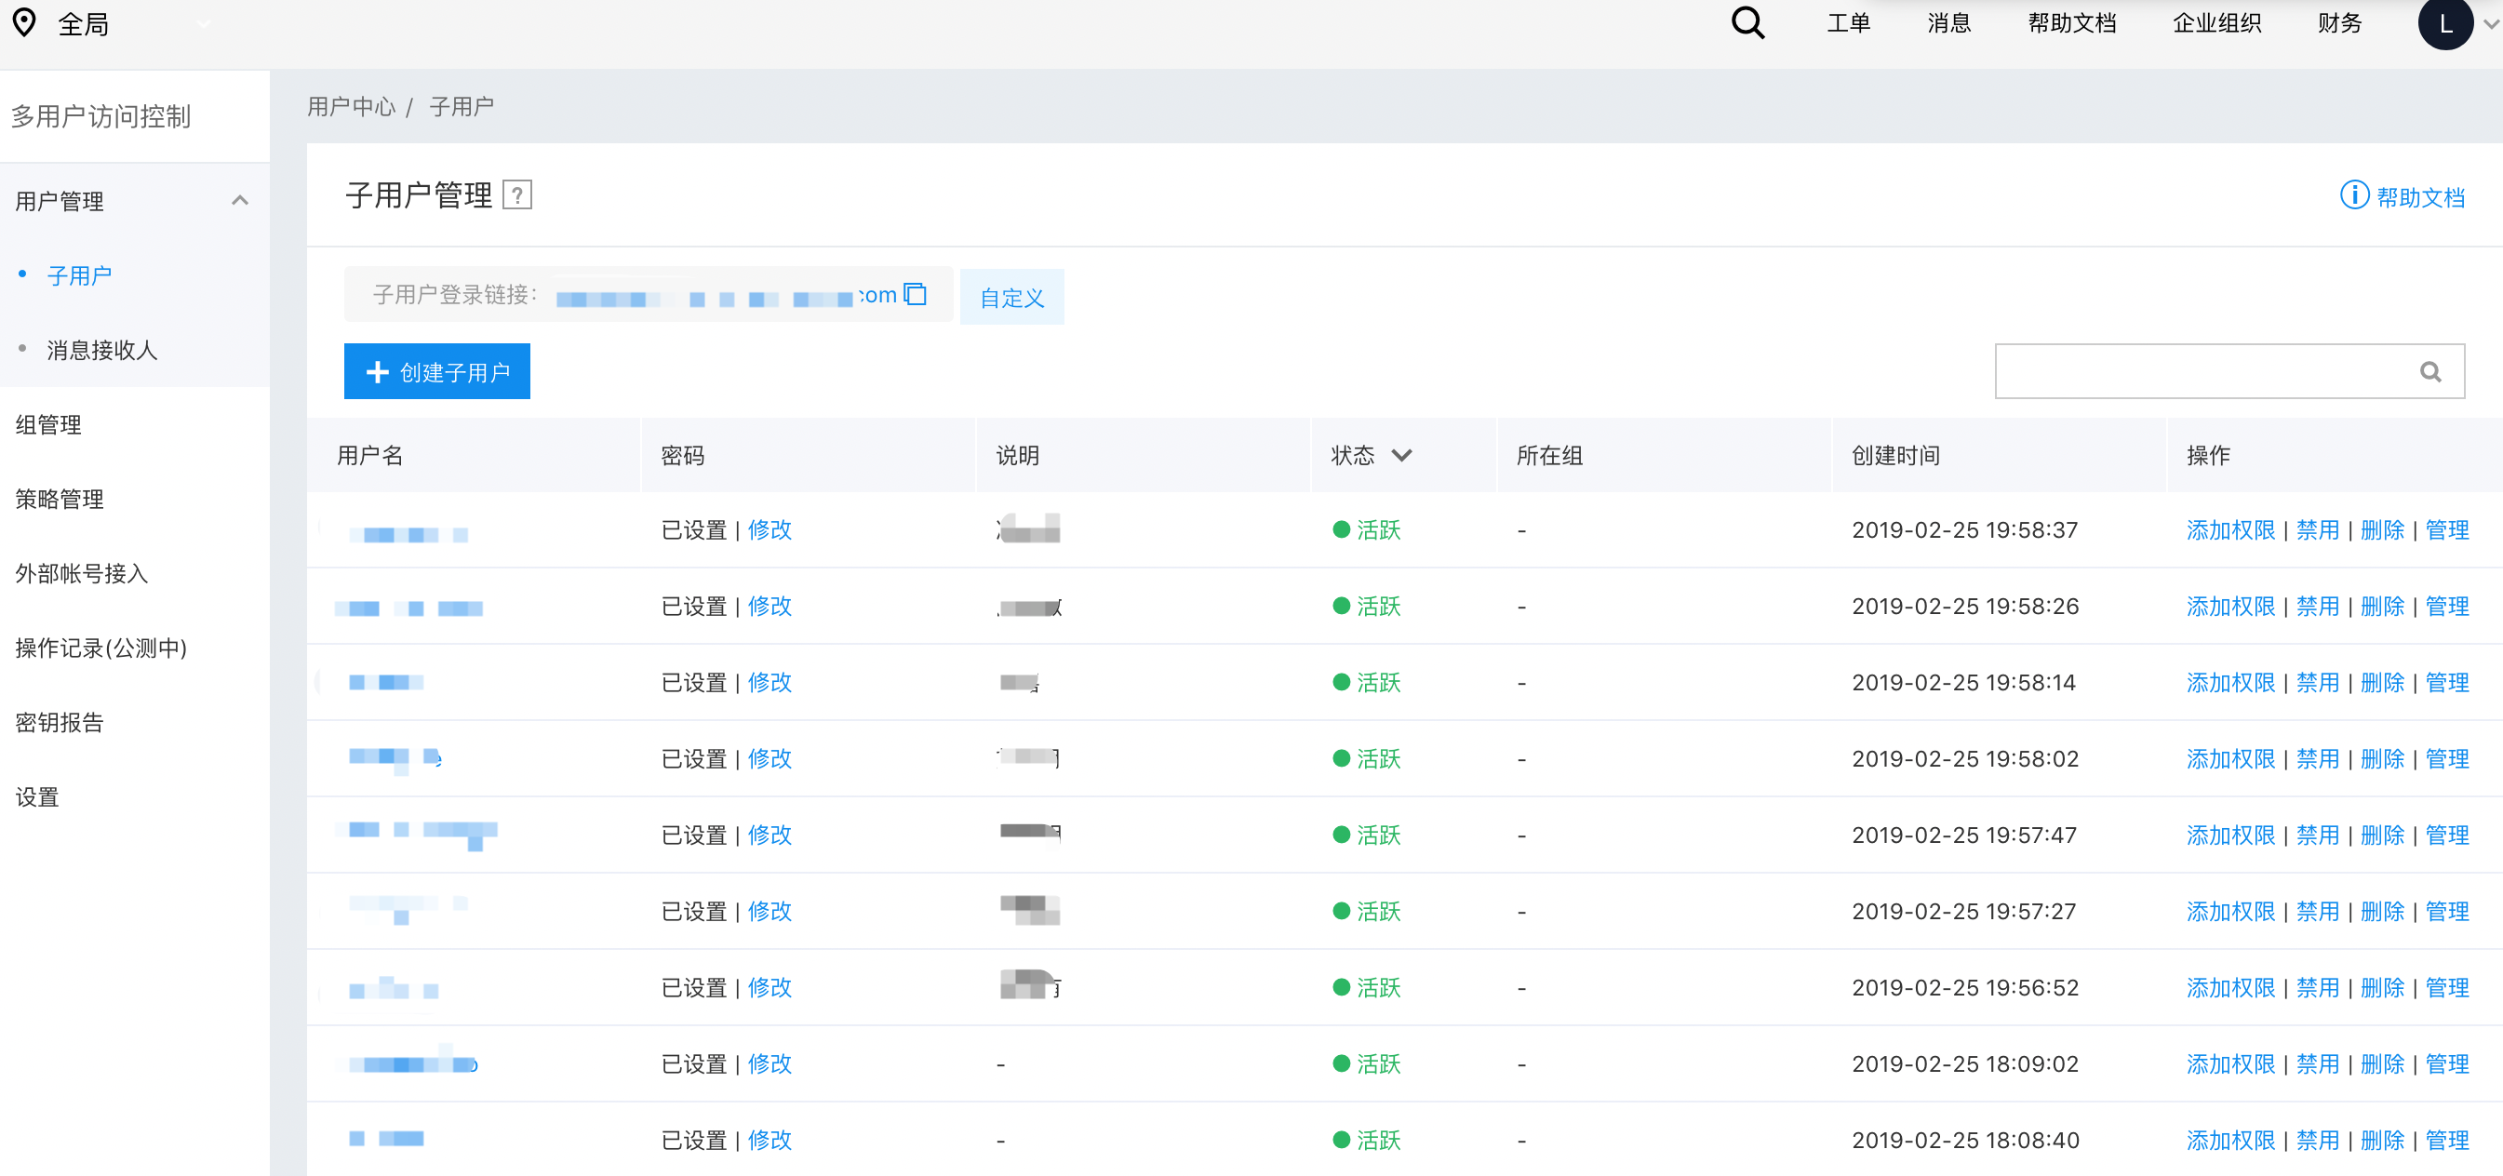
Task: Collapse the 用户管理 sidebar section
Action: coord(239,200)
